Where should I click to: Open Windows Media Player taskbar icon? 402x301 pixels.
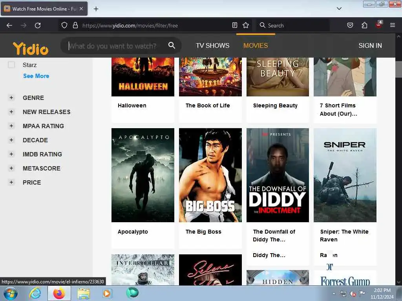coord(107,293)
